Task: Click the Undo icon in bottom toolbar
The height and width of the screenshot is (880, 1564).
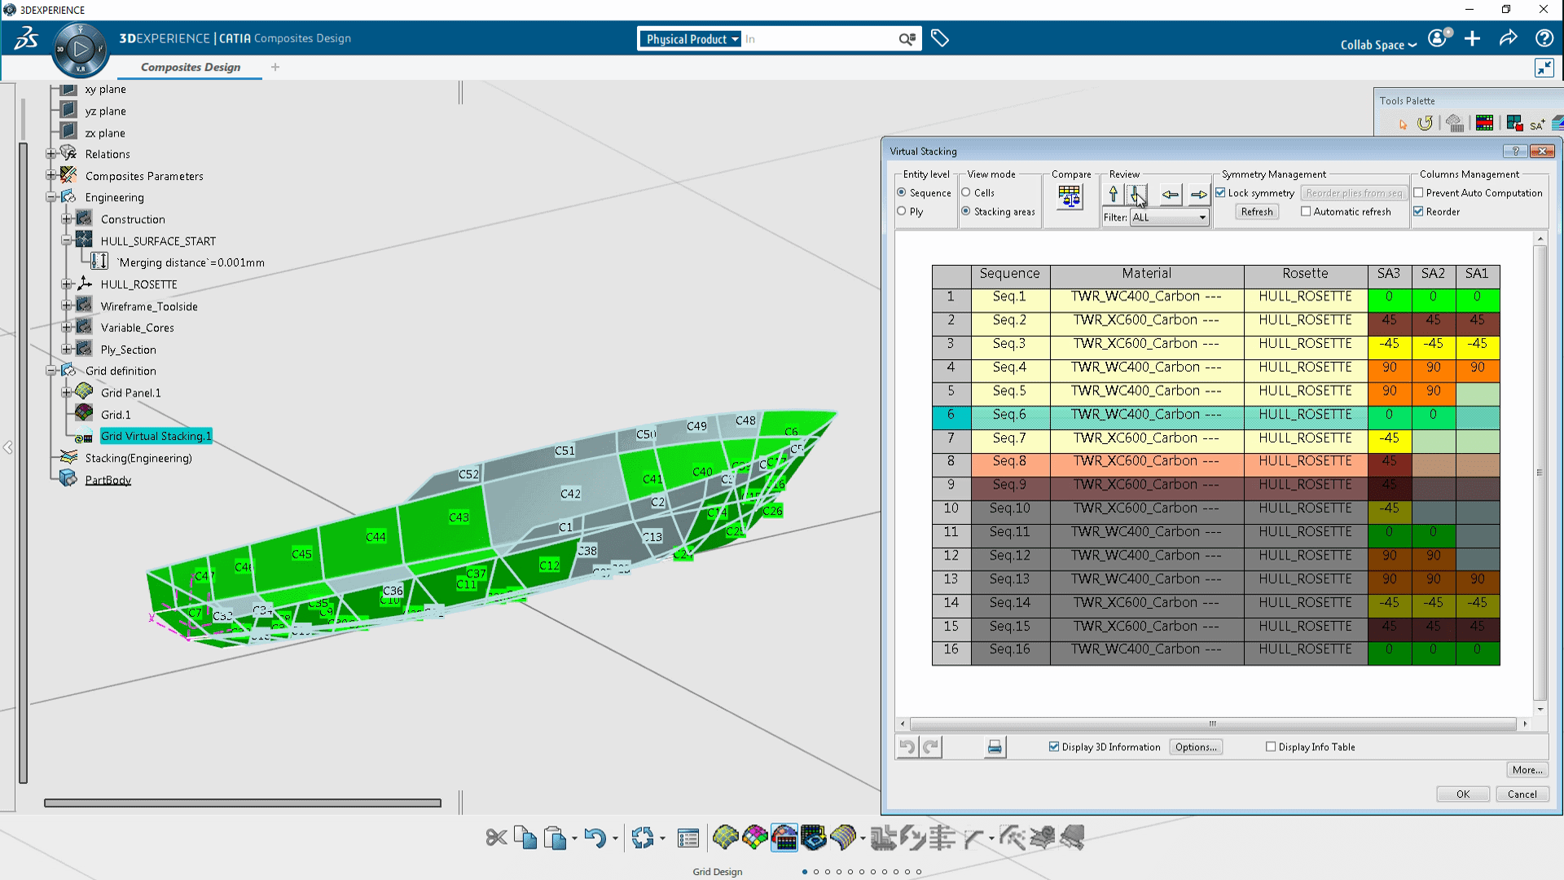Action: [595, 838]
